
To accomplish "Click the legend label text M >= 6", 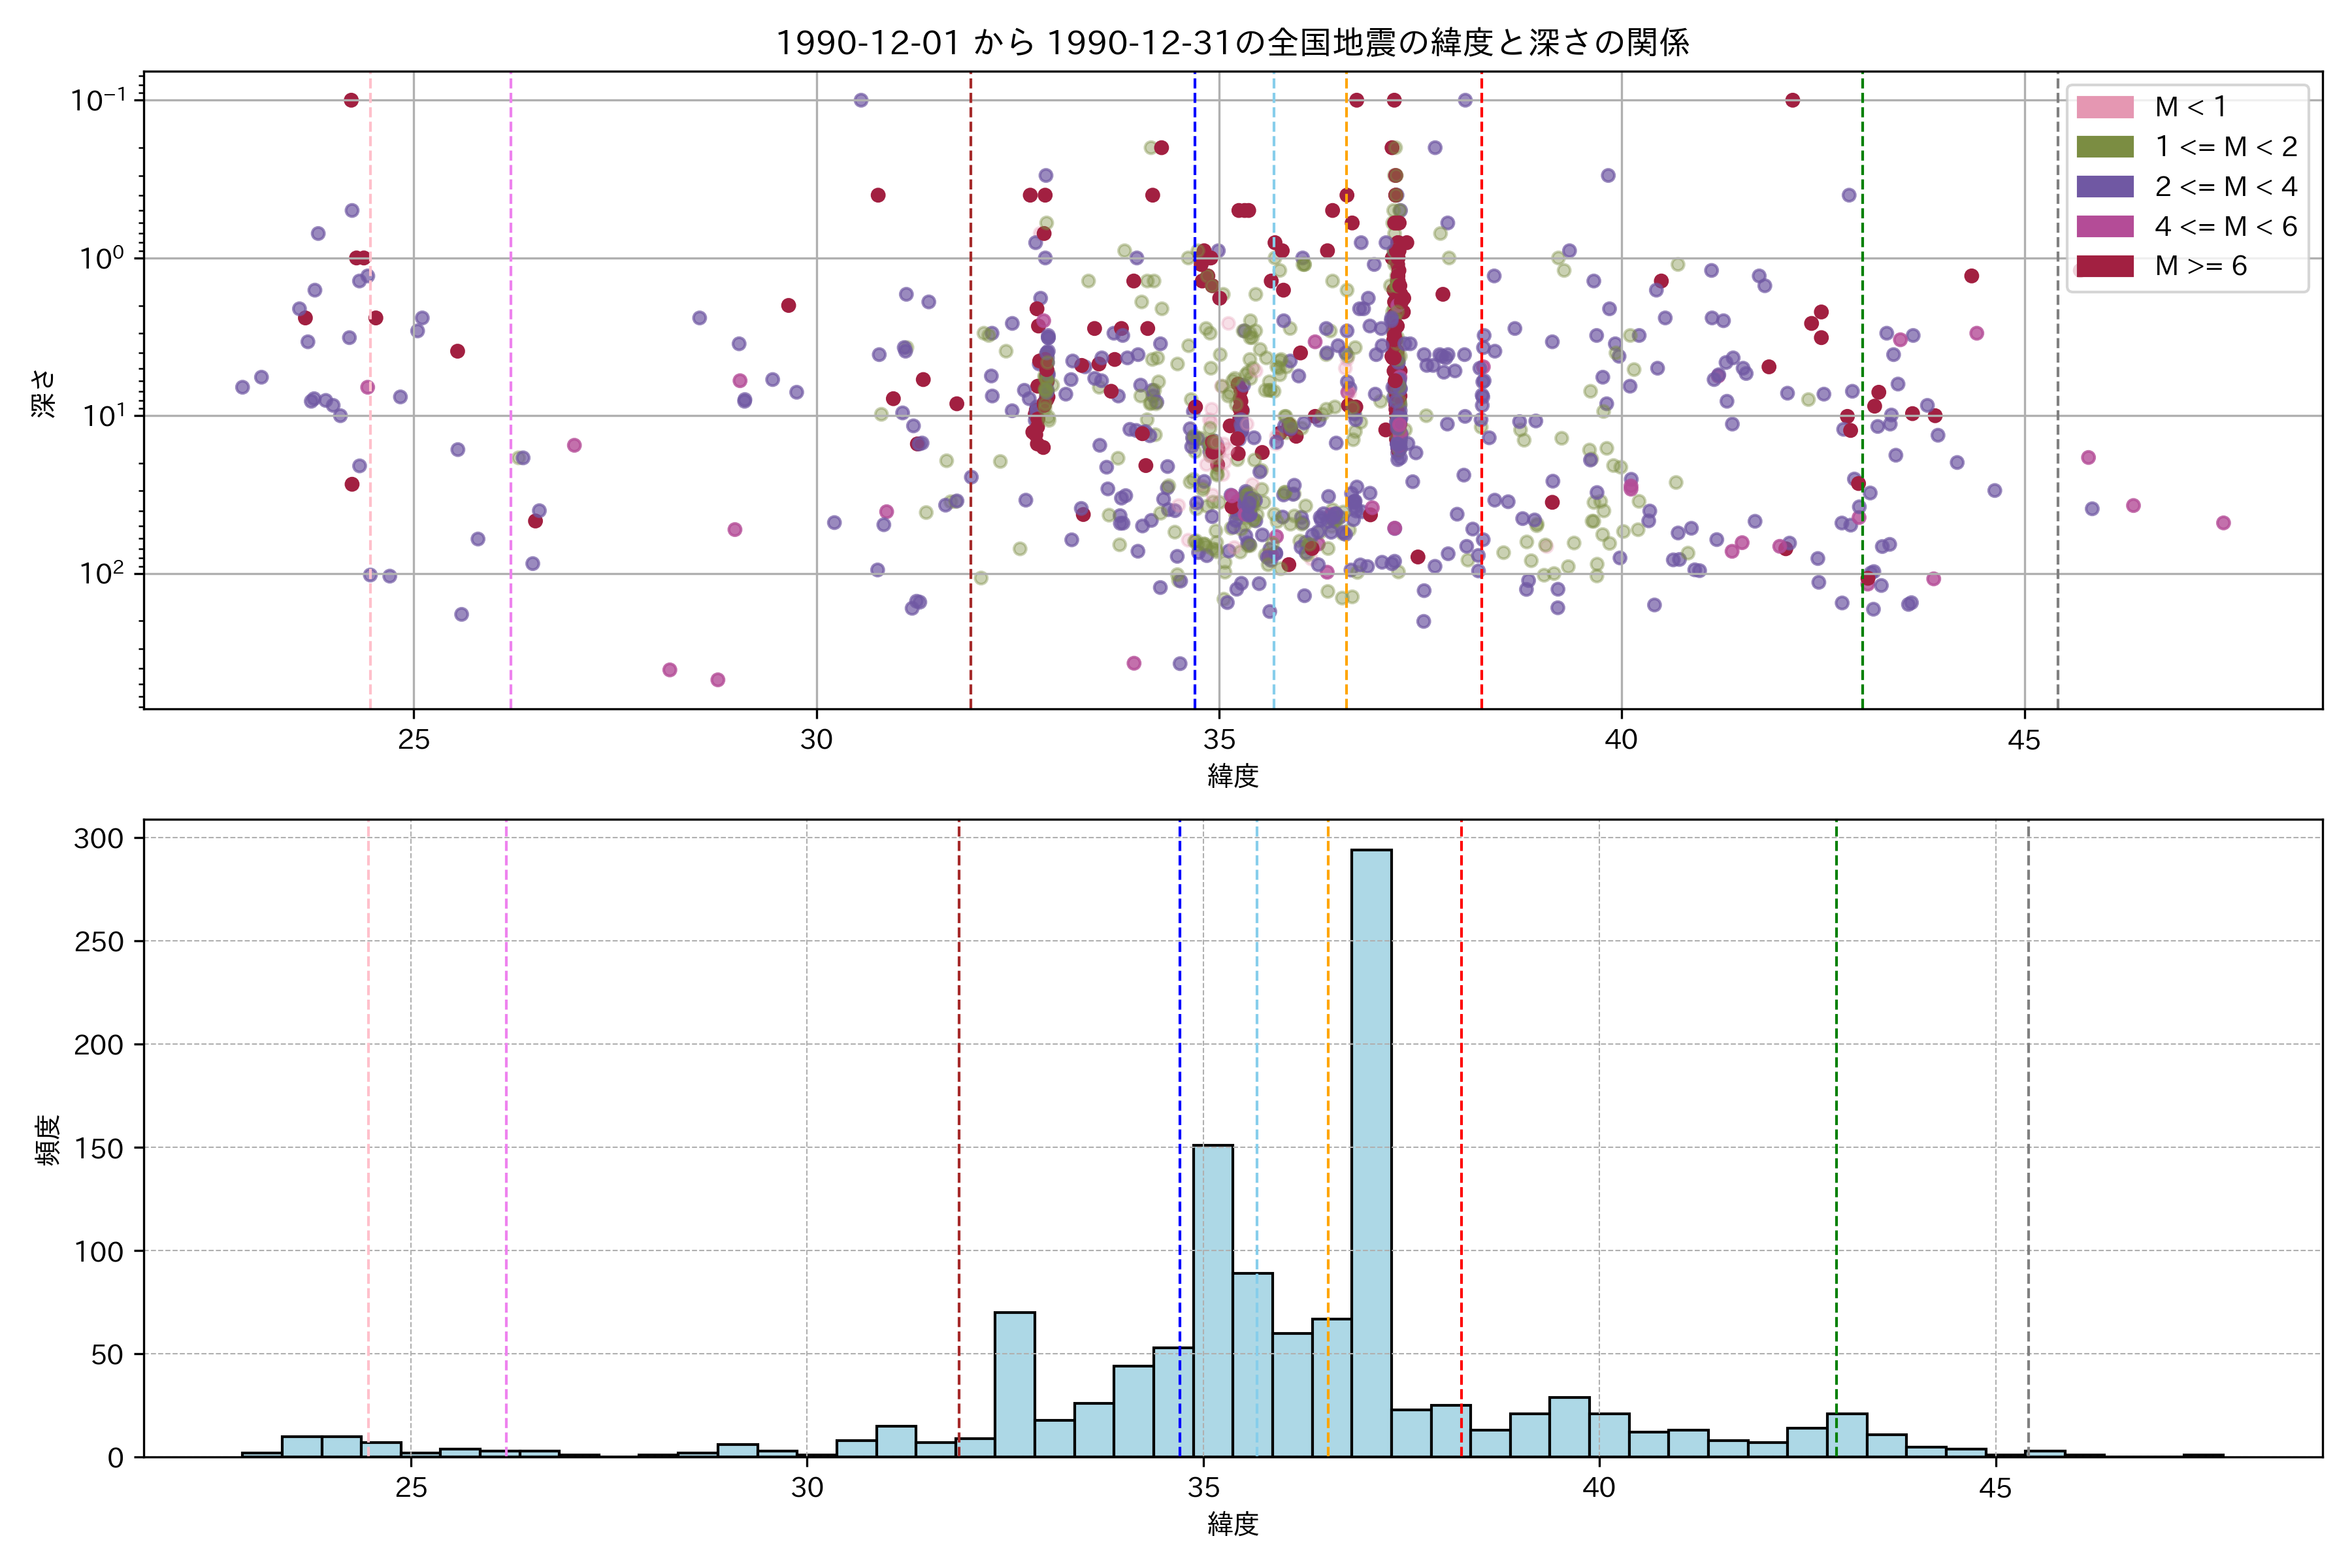I will (2201, 266).
